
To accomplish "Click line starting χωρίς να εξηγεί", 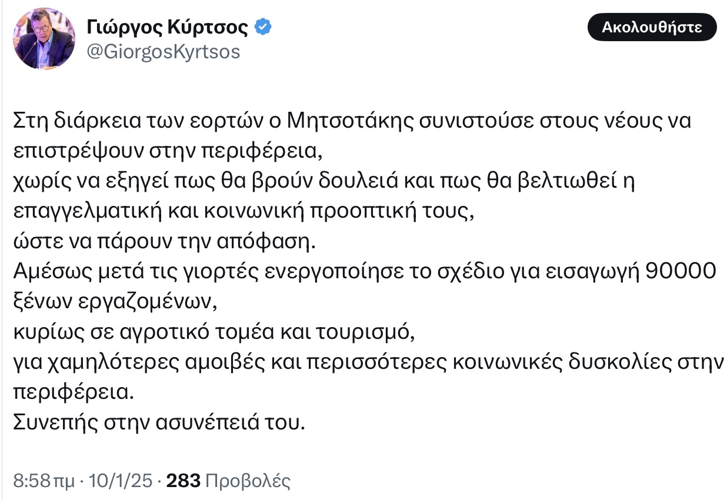I will coord(325,181).
